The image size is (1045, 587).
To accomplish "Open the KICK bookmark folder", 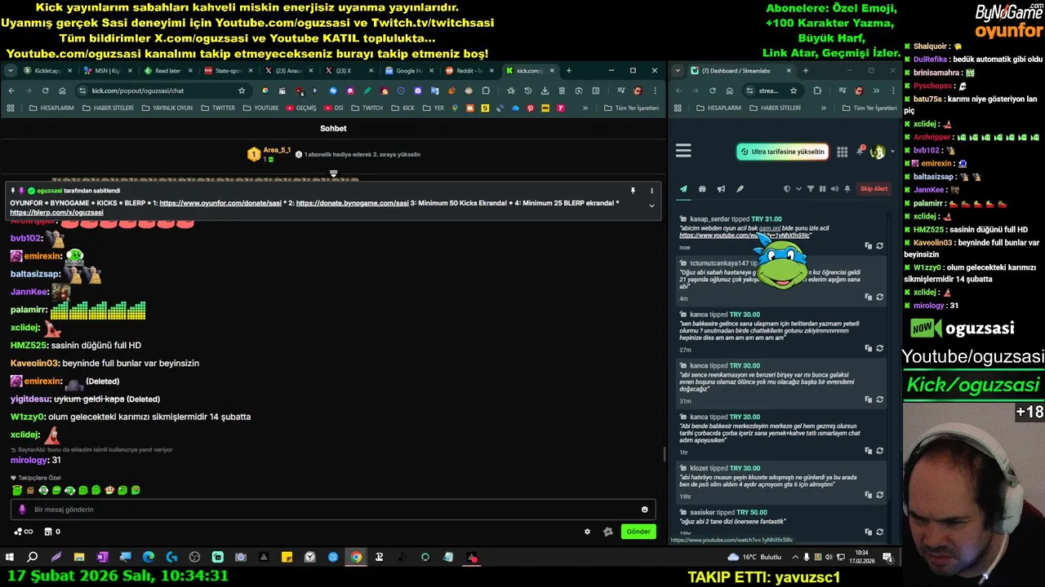I will tap(403, 108).
